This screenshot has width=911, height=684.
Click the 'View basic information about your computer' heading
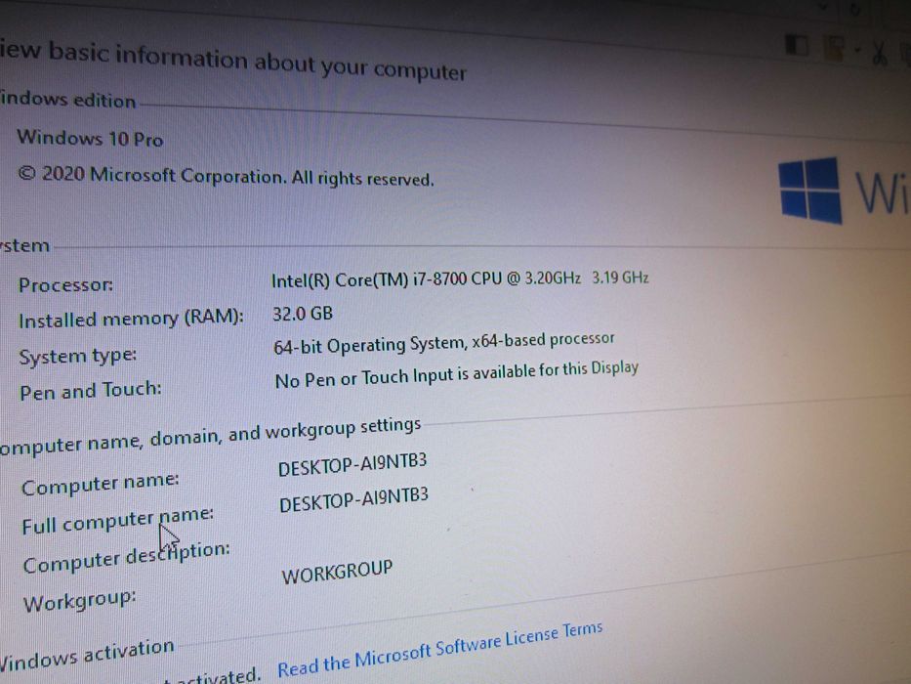[x=233, y=61]
